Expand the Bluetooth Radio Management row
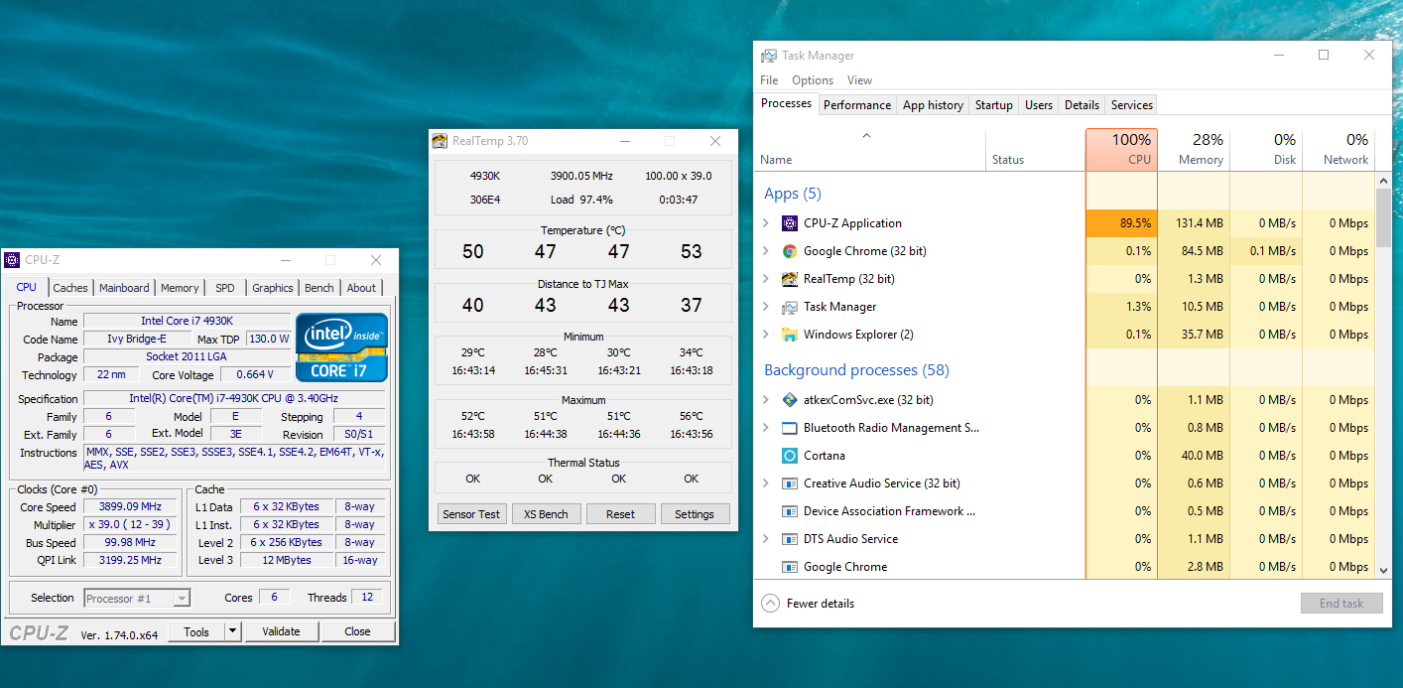The height and width of the screenshot is (688, 1403). 766,428
